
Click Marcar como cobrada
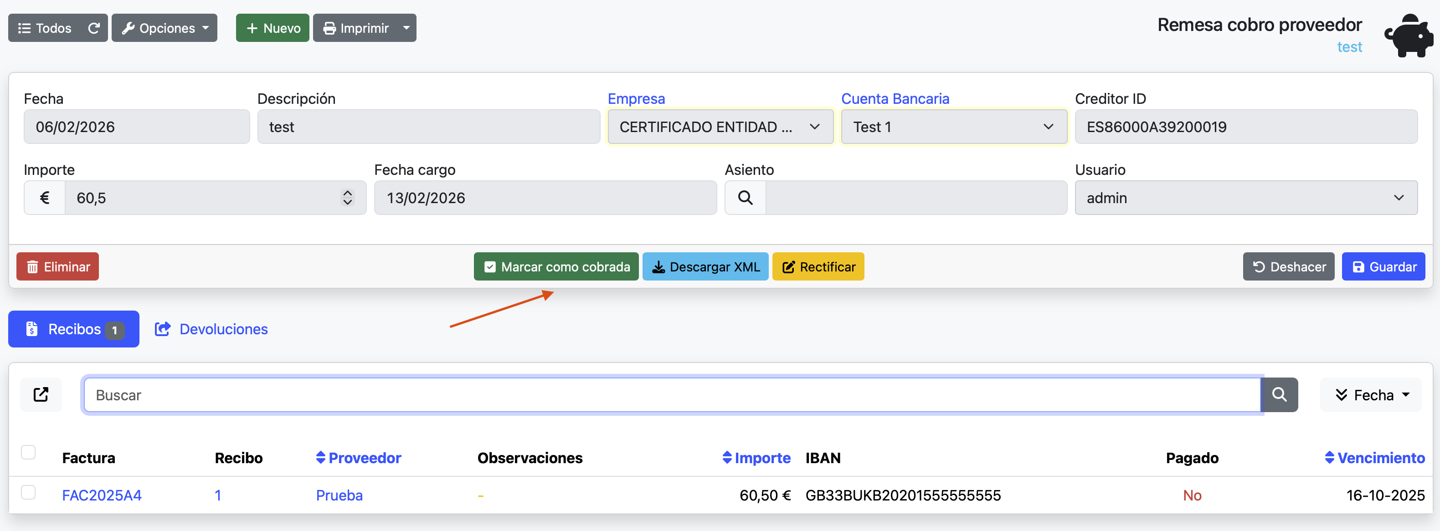click(x=556, y=267)
